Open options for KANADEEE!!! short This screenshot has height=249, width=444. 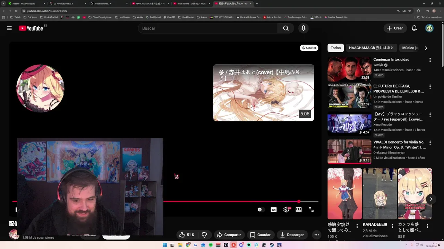pos(392,226)
